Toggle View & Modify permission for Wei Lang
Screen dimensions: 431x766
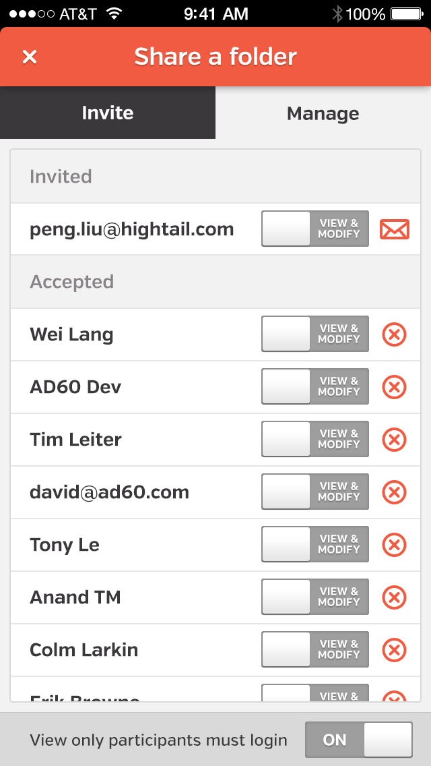point(315,334)
